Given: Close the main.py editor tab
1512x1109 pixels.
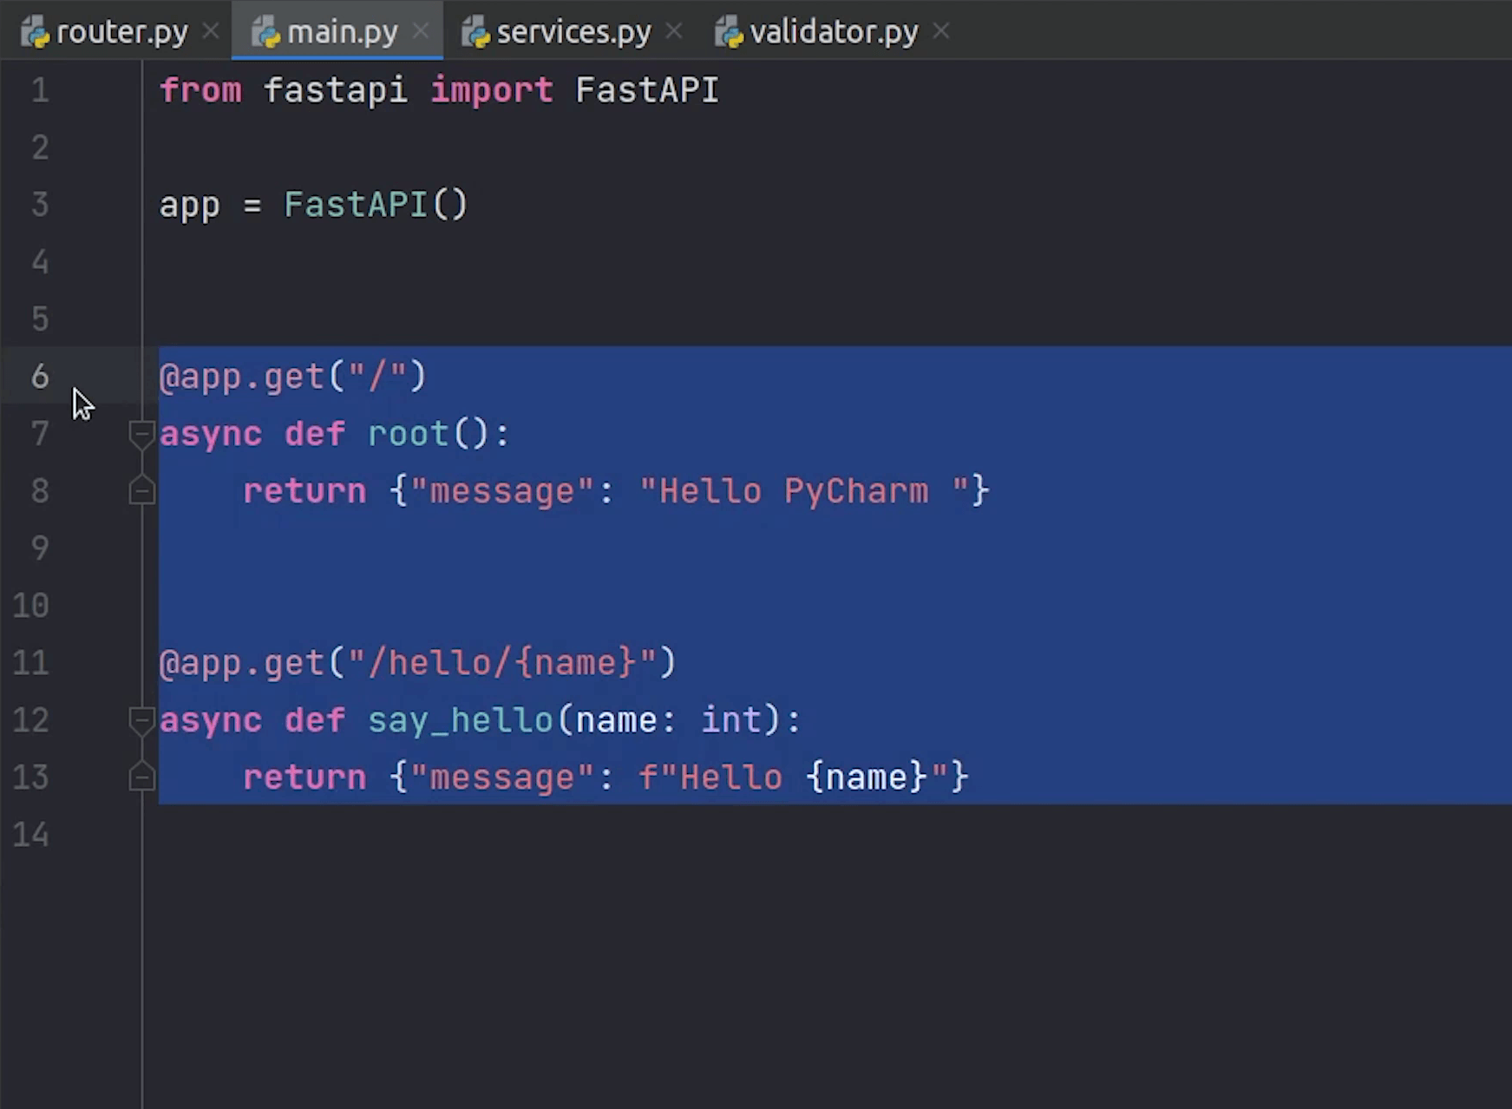Looking at the screenshot, I should click(421, 32).
